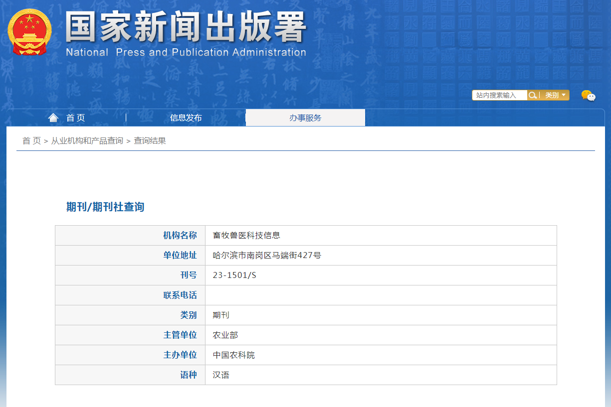Click the house icon in the navigation bar
The height and width of the screenshot is (407, 611).
point(53,118)
